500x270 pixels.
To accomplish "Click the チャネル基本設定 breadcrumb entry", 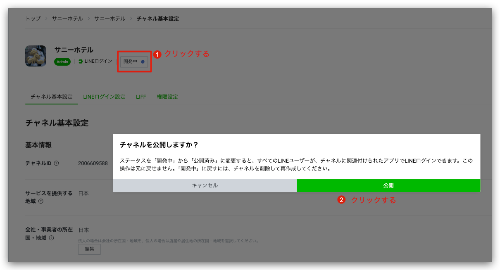I will tap(158, 19).
